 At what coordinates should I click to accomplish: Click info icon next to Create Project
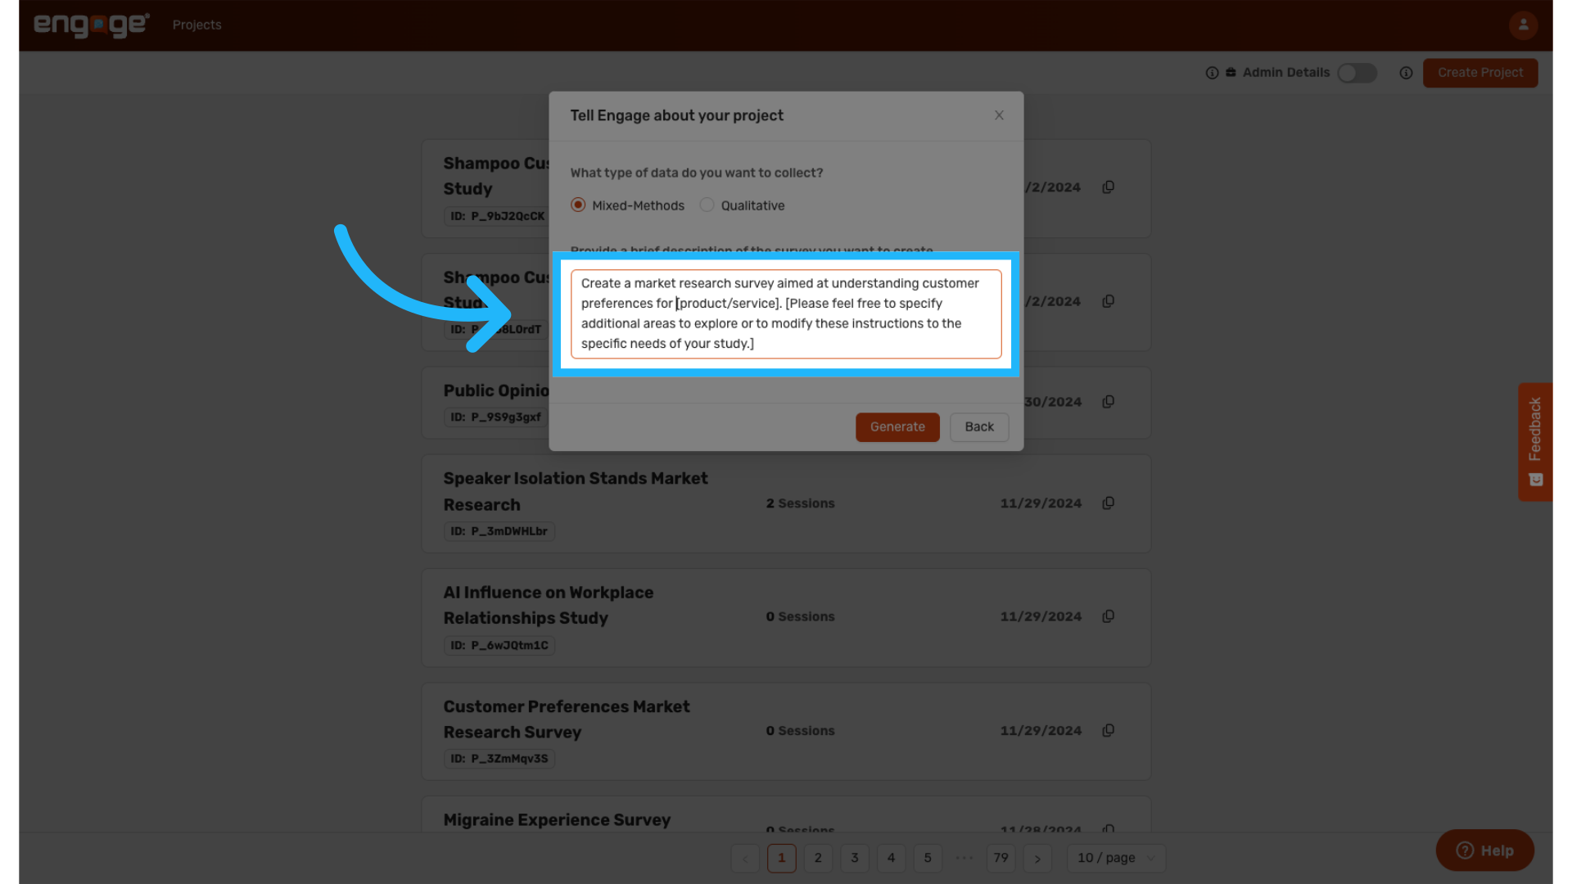pos(1406,73)
